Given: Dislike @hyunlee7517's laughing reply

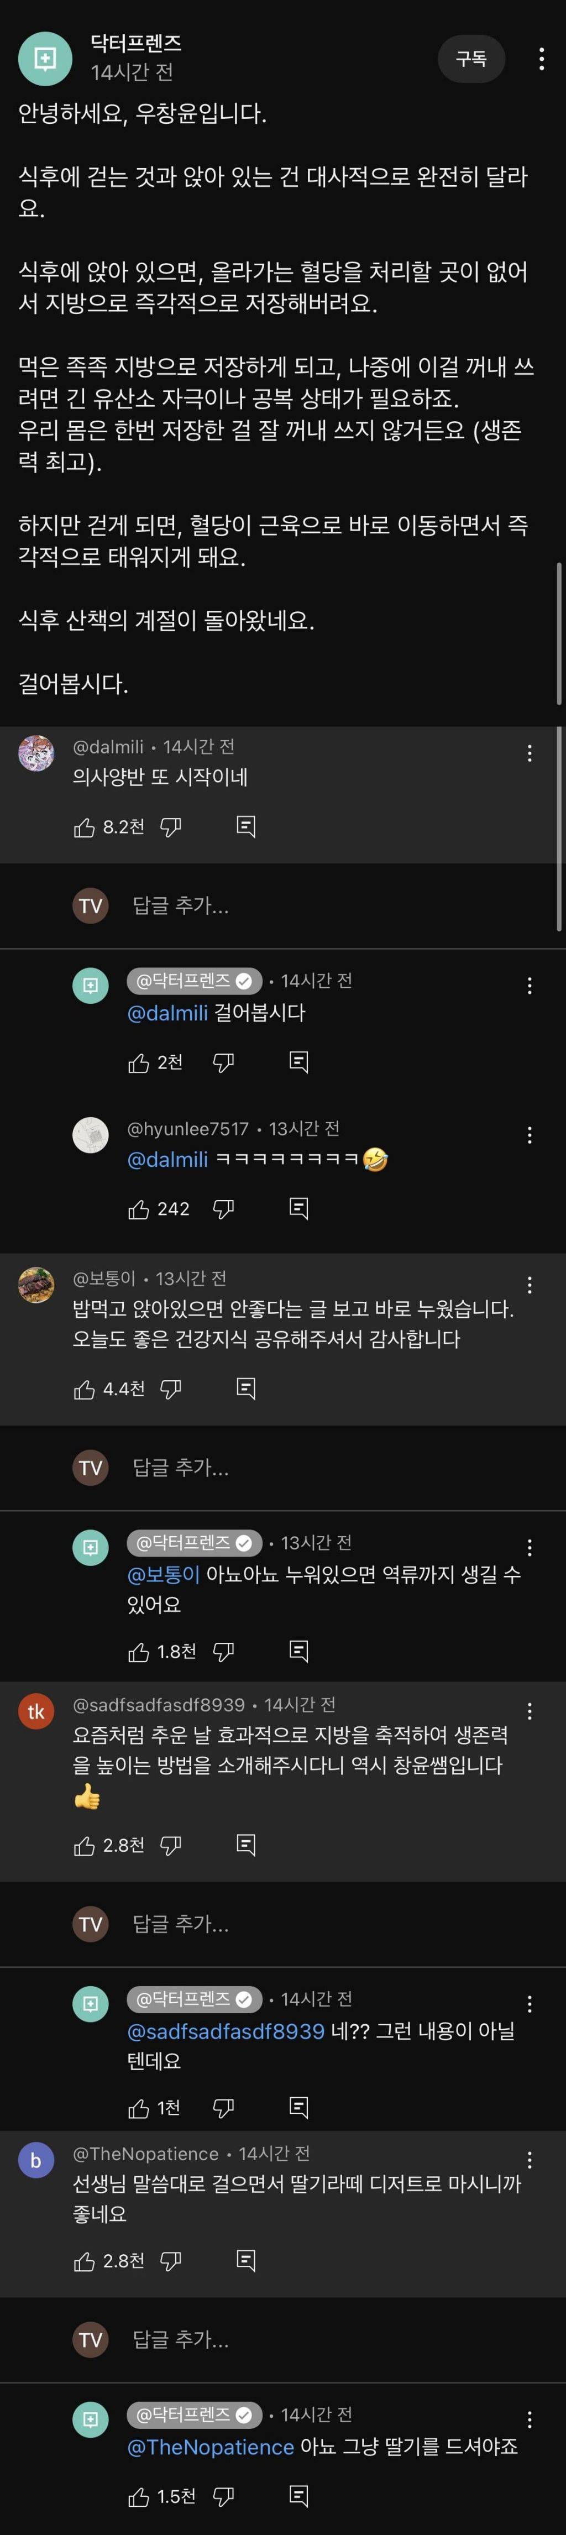Looking at the screenshot, I should (x=224, y=1209).
